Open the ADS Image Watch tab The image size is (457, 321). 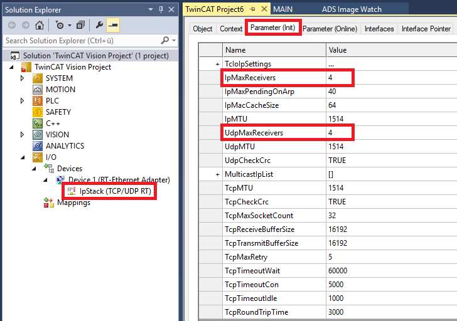point(352,9)
